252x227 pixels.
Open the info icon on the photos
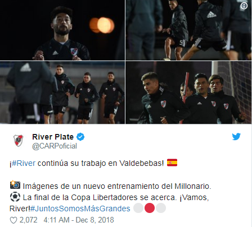[244, 6]
